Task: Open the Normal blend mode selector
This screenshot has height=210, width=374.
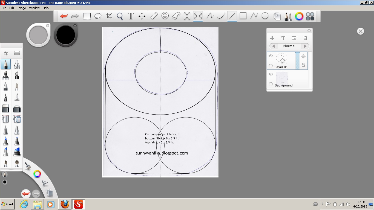Action: click(x=289, y=46)
